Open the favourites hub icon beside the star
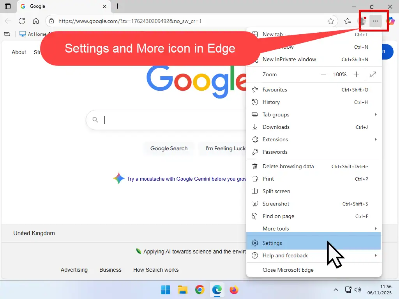This screenshot has height=299, width=399. coord(348,21)
